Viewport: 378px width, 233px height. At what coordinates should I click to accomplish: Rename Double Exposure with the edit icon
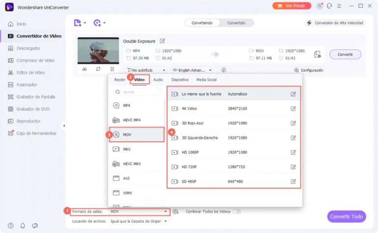pyautogui.click(x=162, y=41)
